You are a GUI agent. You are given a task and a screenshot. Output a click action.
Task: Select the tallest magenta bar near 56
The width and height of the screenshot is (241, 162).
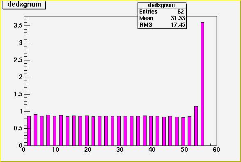[x=202, y=84]
